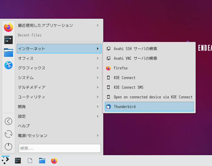Select the システム category

pyautogui.click(x=59, y=78)
